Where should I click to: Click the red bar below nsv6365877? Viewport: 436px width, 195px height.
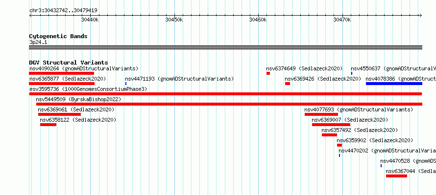(x=62, y=84)
